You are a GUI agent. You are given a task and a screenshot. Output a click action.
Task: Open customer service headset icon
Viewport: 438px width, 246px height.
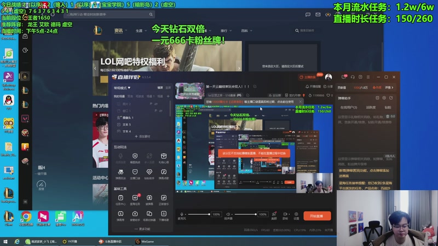click(353, 77)
